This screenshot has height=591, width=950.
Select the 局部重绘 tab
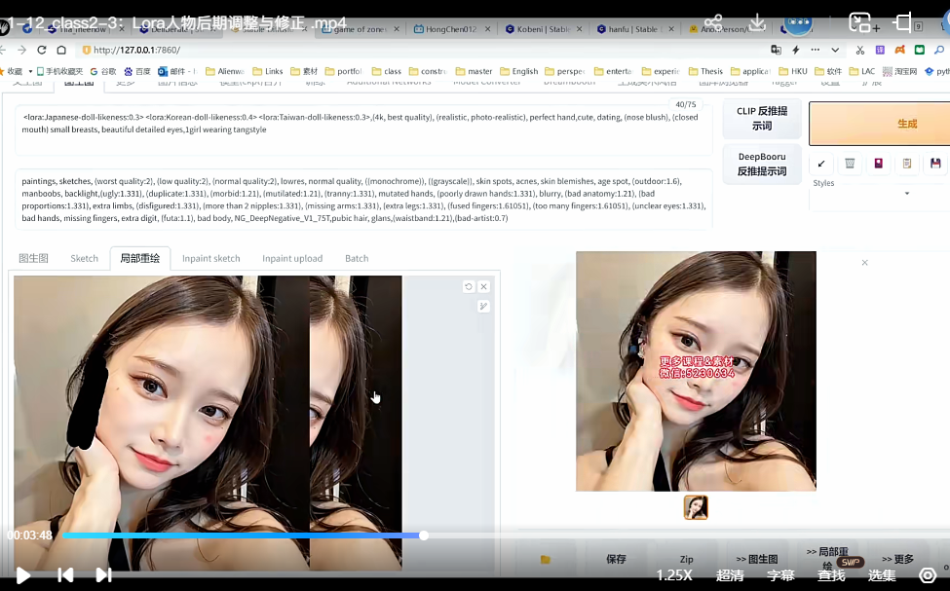(140, 258)
